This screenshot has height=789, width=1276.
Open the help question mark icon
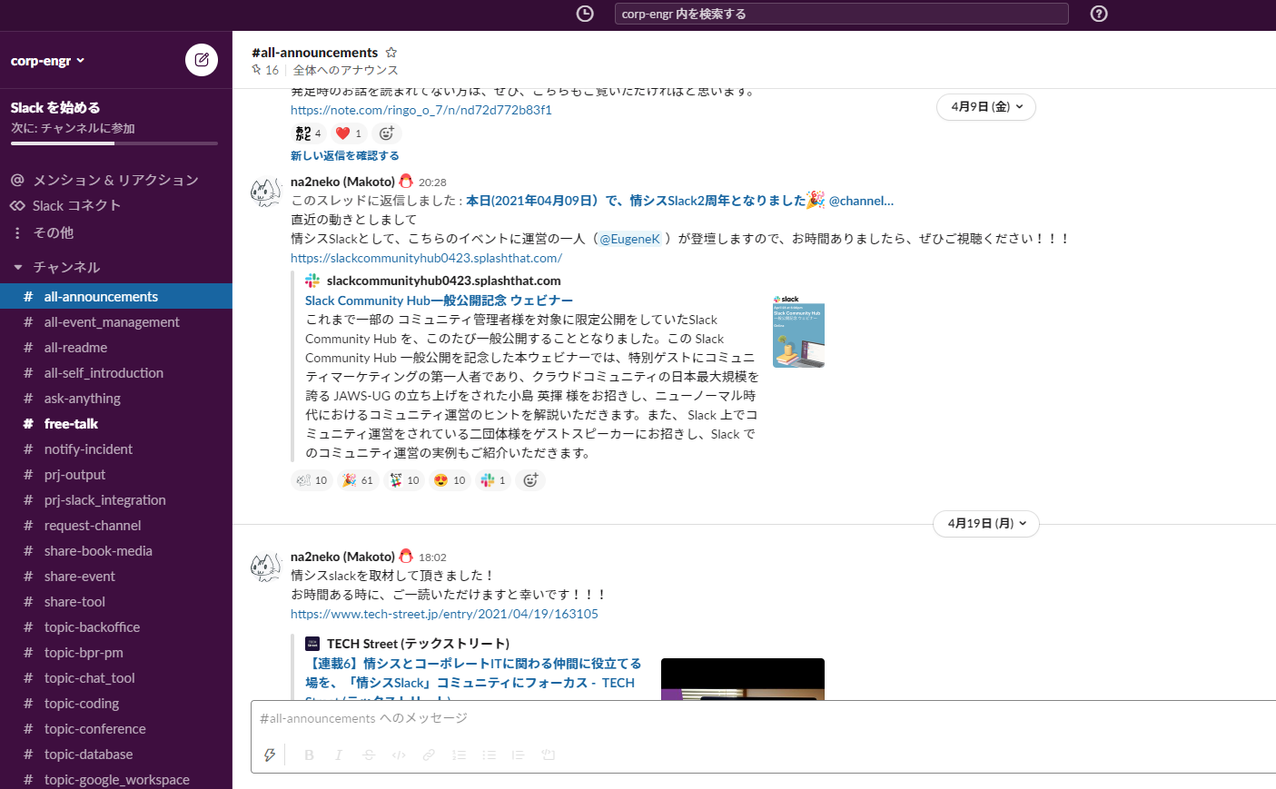[1099, 14]
